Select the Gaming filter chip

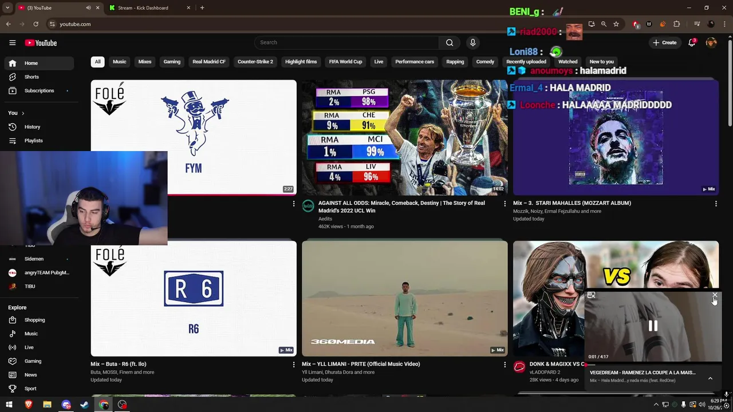(172, 62)
